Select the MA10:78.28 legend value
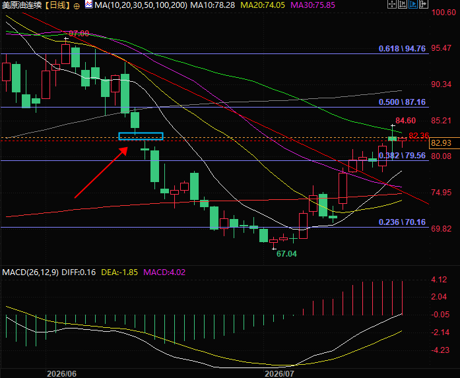Image resolution: width=460 pixels, height=378 pixels. tap(213, 5)
